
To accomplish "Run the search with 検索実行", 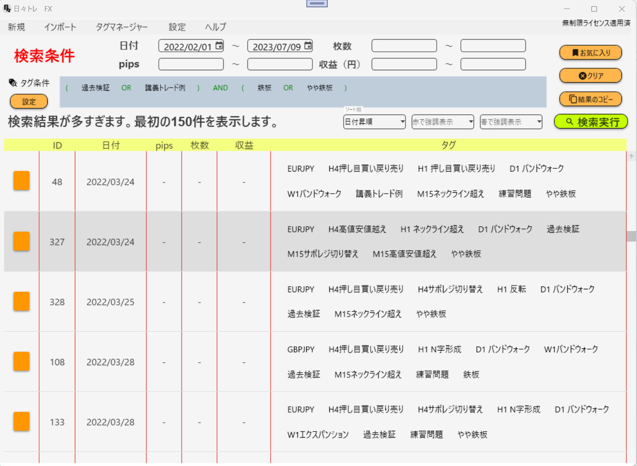I will pos(591,122).
